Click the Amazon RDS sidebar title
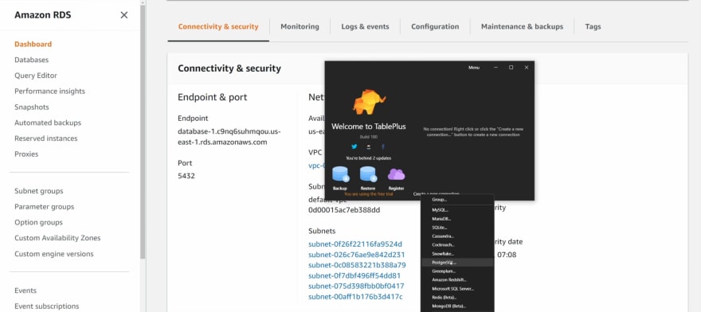 [42, 15]
